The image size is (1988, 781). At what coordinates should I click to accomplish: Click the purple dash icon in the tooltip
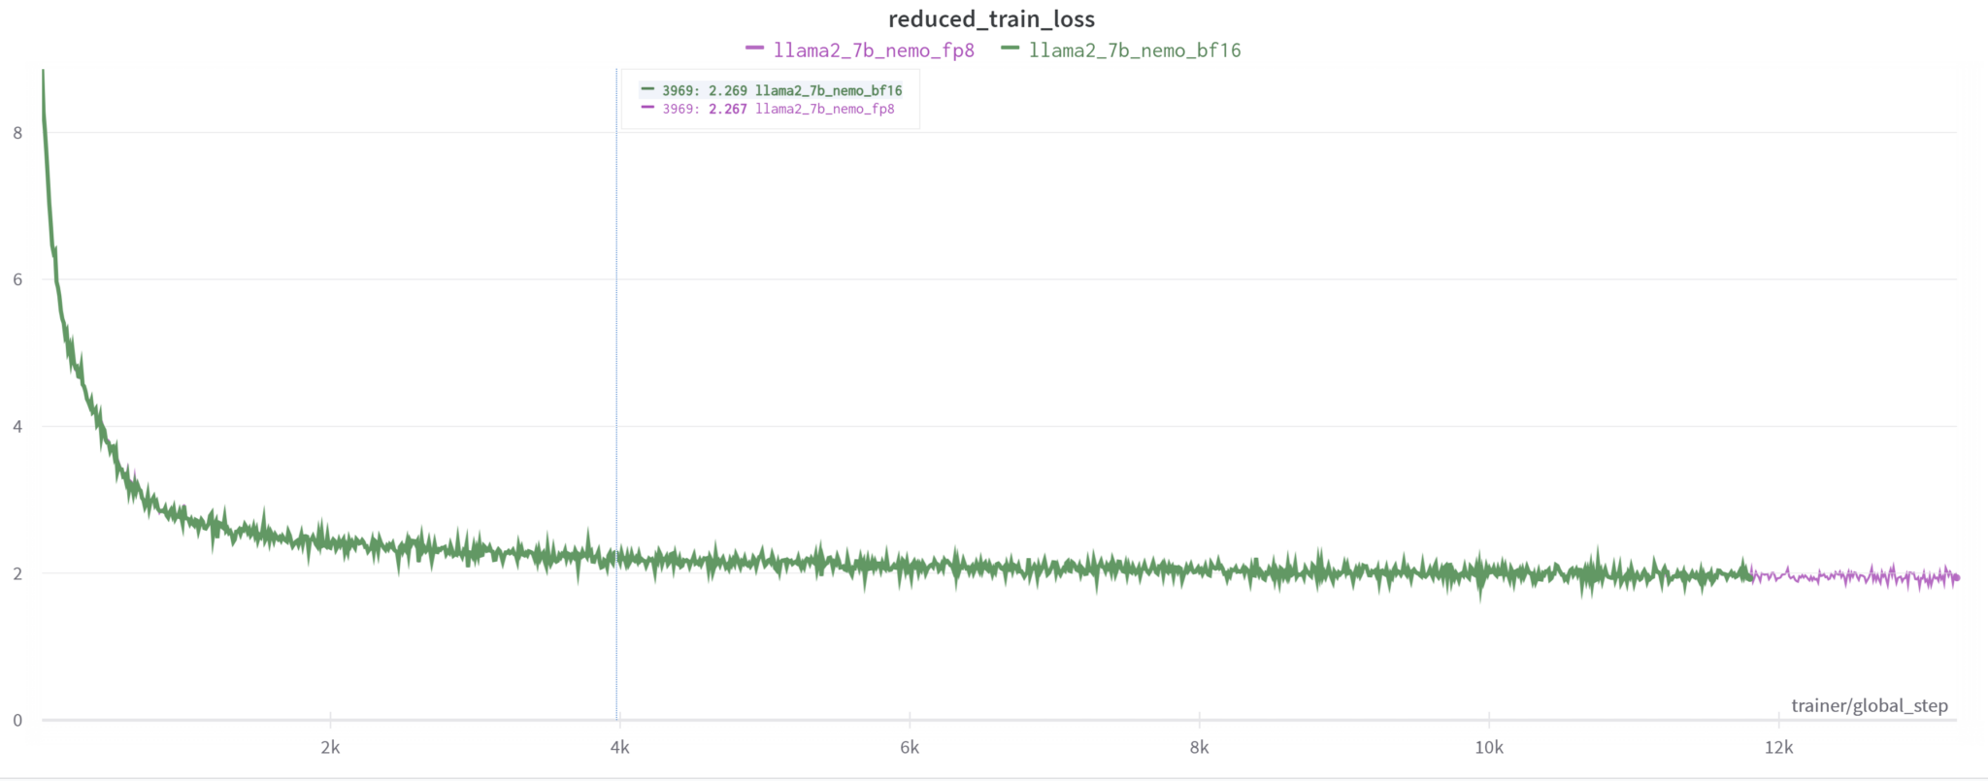[x=647, y=108]
